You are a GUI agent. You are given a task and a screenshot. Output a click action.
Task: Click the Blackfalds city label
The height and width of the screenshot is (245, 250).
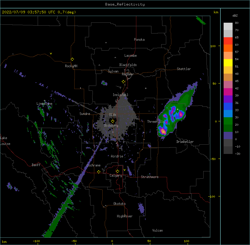click(x=128, y=65)
